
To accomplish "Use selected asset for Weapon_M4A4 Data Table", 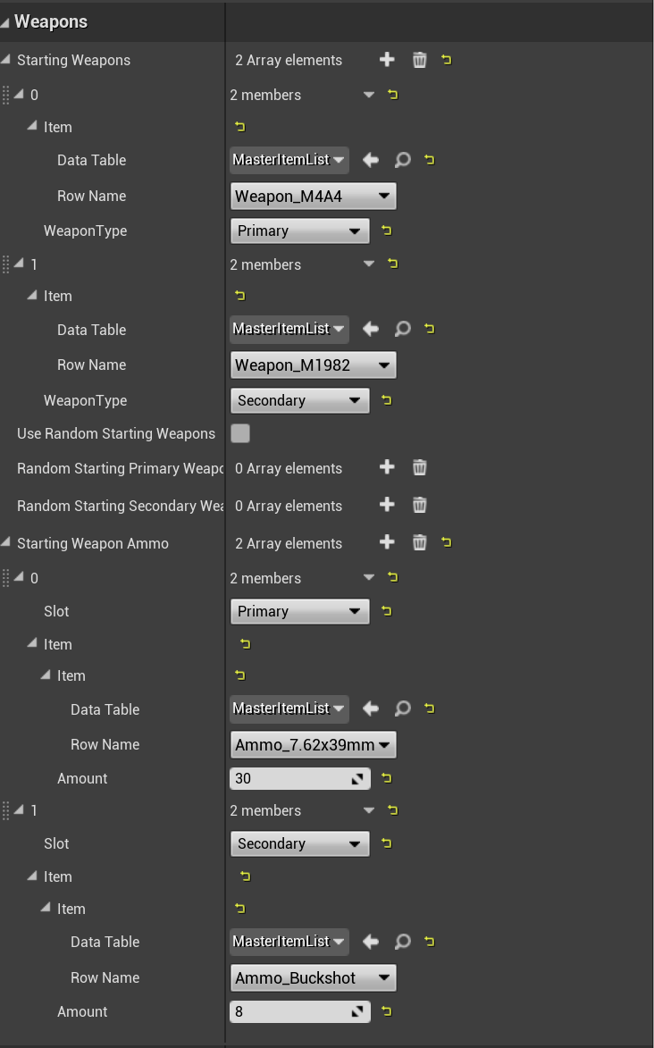I will point(371,160).
